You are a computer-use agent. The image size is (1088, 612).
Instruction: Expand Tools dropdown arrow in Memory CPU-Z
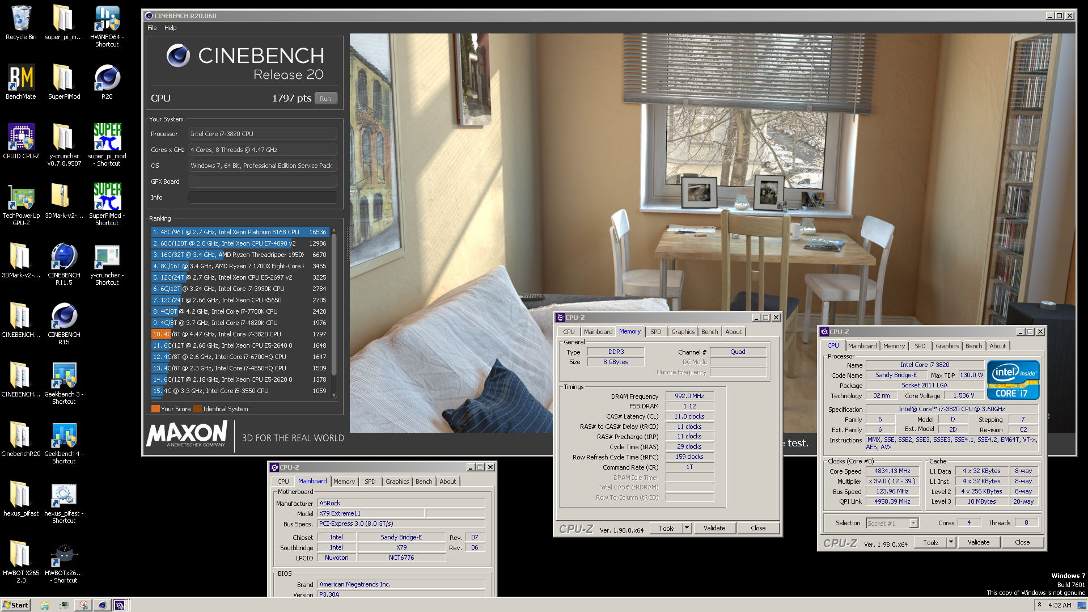click(687, 528)
